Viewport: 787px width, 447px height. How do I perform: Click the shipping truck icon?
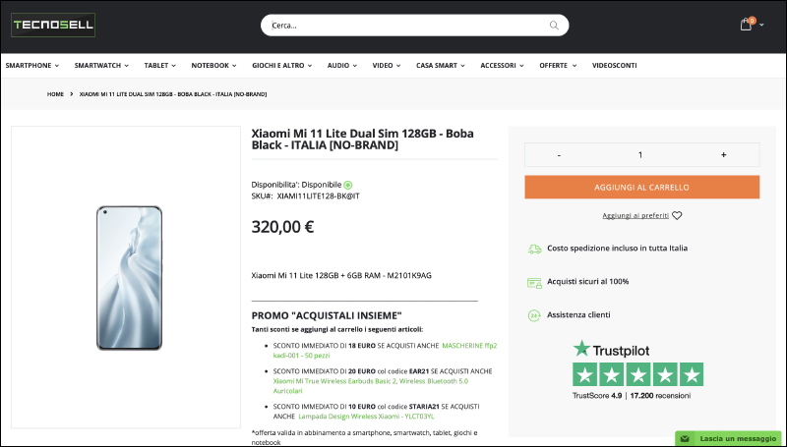pyautogui.click(x=534, y=249)
